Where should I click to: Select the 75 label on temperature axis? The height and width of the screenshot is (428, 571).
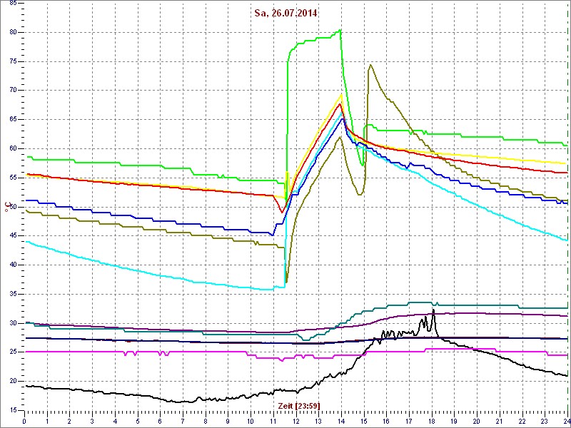pos(11,61)
